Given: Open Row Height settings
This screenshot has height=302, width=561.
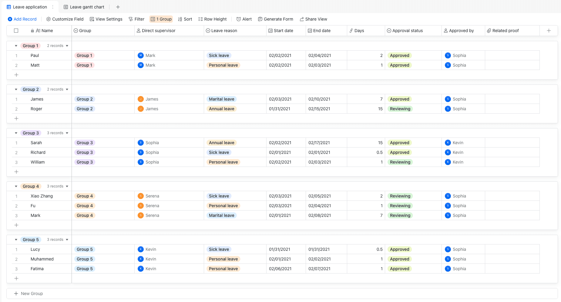Looking at the screenshot, I should (x=212, y=19).
